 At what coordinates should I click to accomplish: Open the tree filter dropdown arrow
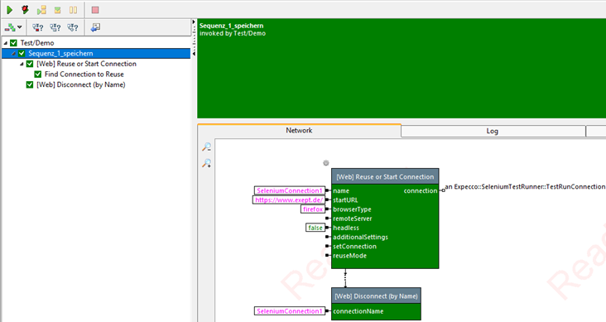[x=20, y=27]
